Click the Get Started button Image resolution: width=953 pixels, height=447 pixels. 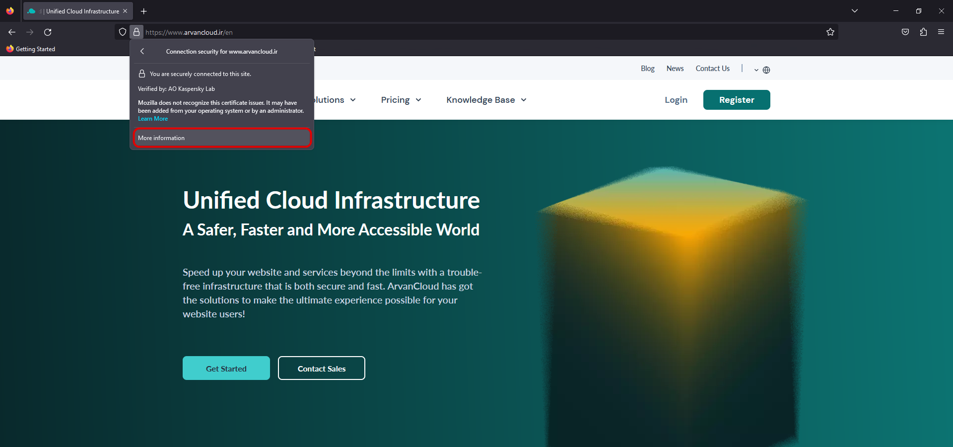pyautogui.click(x=226, y=369)
